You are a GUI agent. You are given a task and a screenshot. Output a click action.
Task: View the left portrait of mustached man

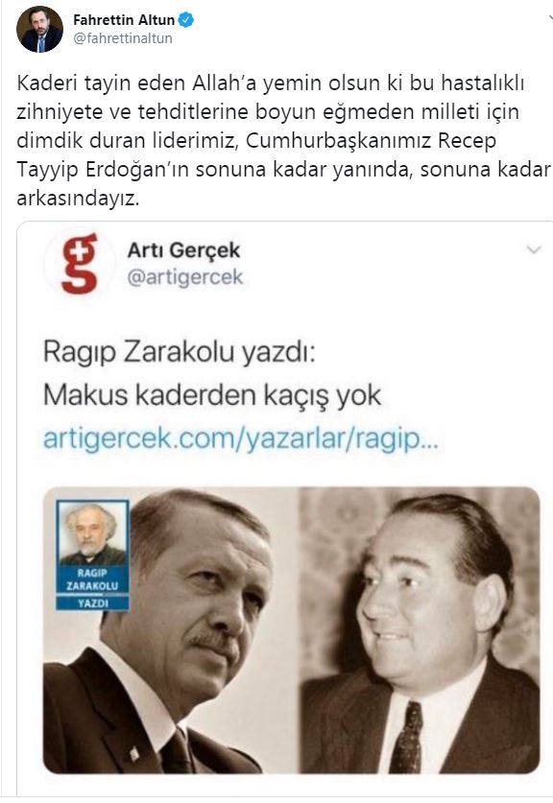170,630
